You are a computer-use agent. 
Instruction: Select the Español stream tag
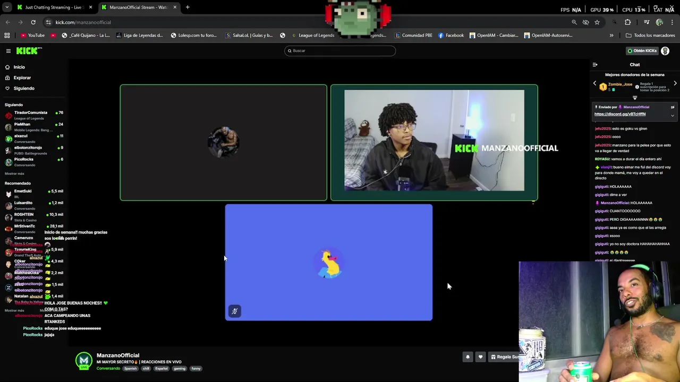click(x=161, y=368)
